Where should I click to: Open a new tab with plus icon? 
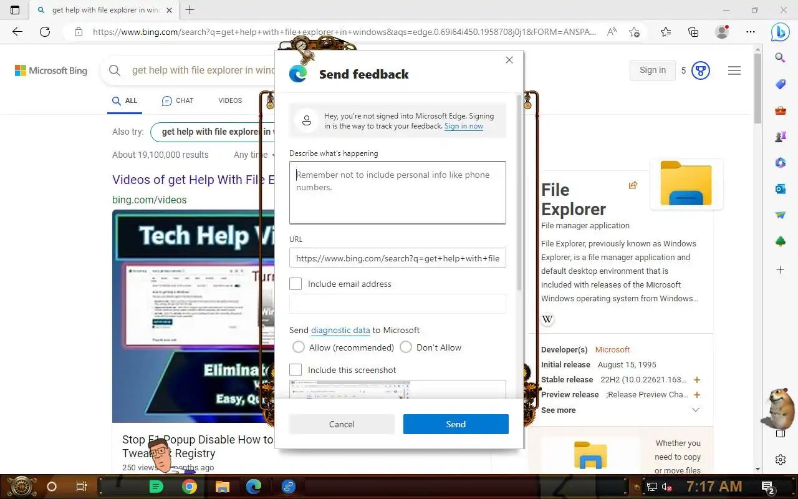click(190, 10)
